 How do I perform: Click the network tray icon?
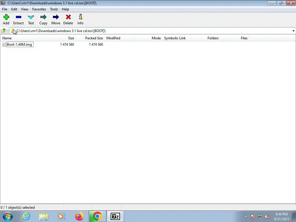pos(260,217)
